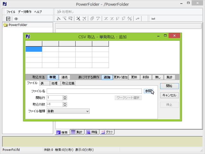Click the 図 diagram icon in toolbar
205x154 pixels.
pyautogui.click(x=8, y=19)
